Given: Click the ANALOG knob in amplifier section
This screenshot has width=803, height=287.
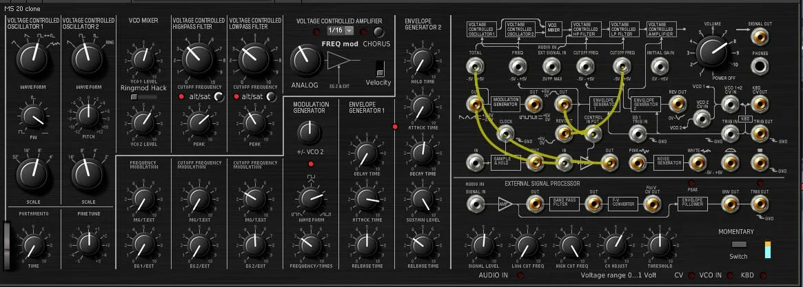Looking at the screenshot, I should click(305, 61).
